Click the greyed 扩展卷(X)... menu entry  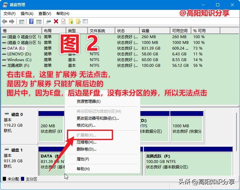(x=102, y=135)
